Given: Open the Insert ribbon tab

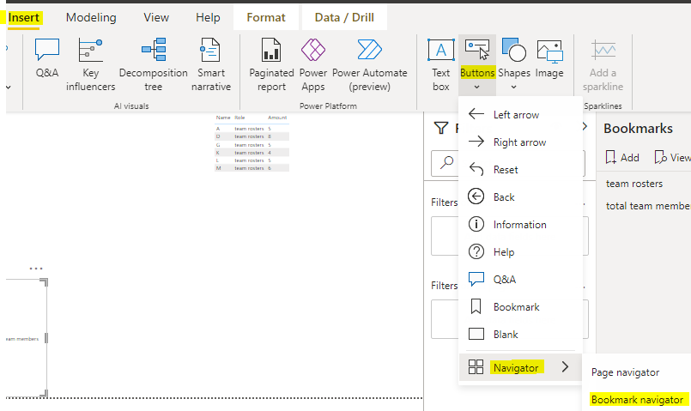Looking at the screenshot, I should (x=24, y=18).
